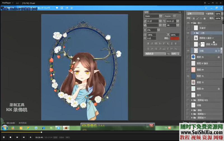Skip to the previous video file
224x141 pixels.
[x=17, y=137]
